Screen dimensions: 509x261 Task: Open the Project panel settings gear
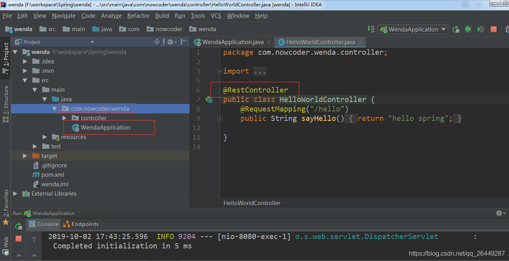[170, 42]
